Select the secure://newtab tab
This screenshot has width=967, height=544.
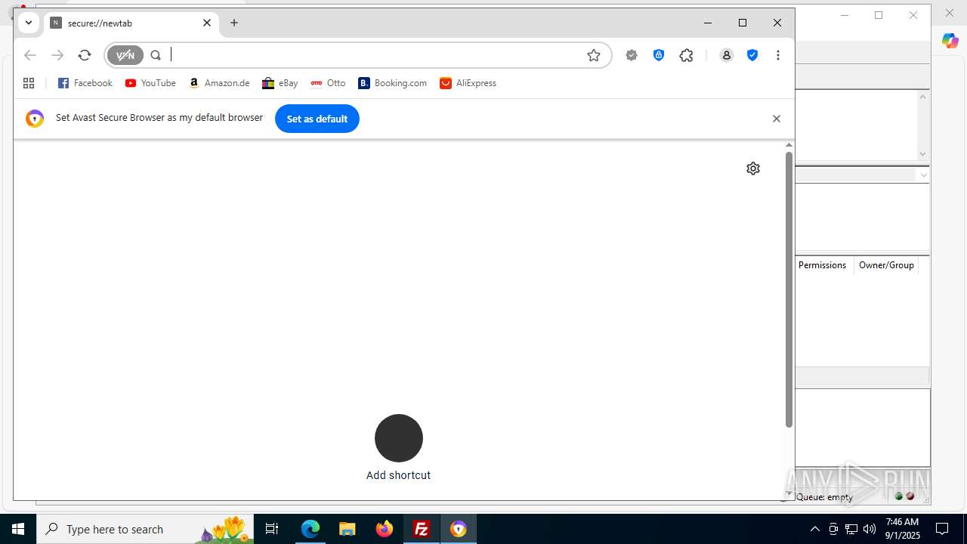tap(132, 23)
